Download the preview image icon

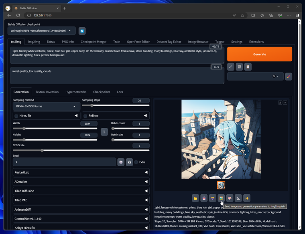click(280, 103)
